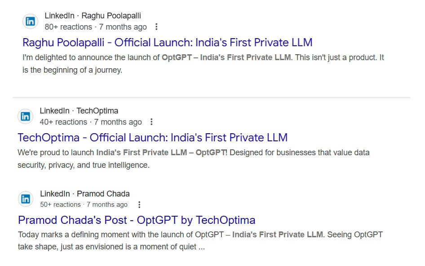Click snippet line 'is the beginning of a journey'
Image resolution: width=425 pixels, height=266 pixels.
click(x=72, y=70)
